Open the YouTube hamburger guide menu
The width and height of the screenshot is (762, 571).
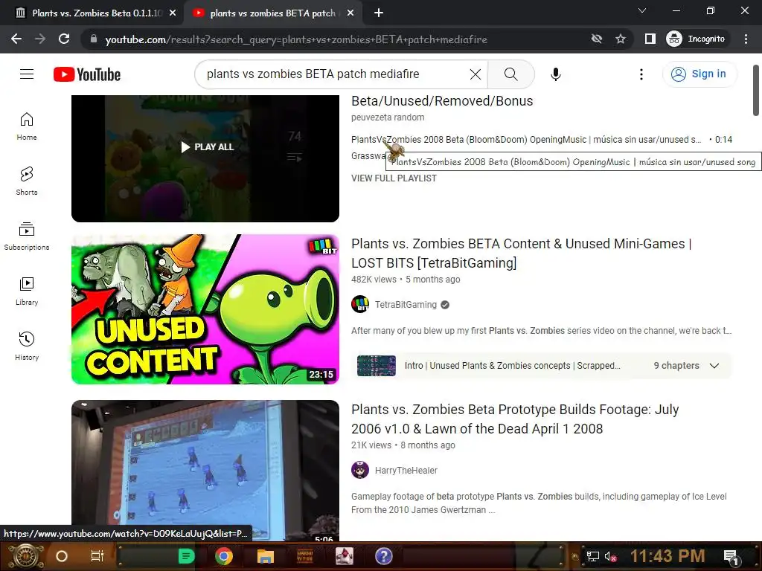click(27, 74)
